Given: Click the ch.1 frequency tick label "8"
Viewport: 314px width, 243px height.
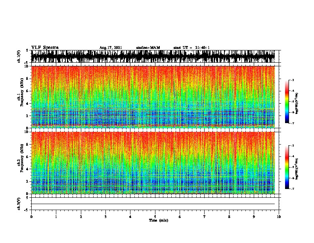Looking at the screenshot, I should point(28,79).
